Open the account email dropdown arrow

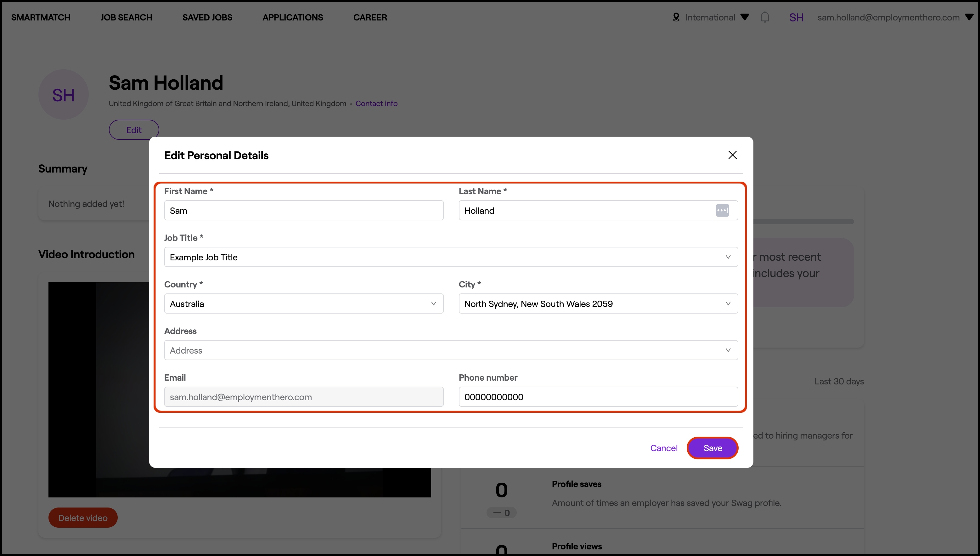pos(969,17)
